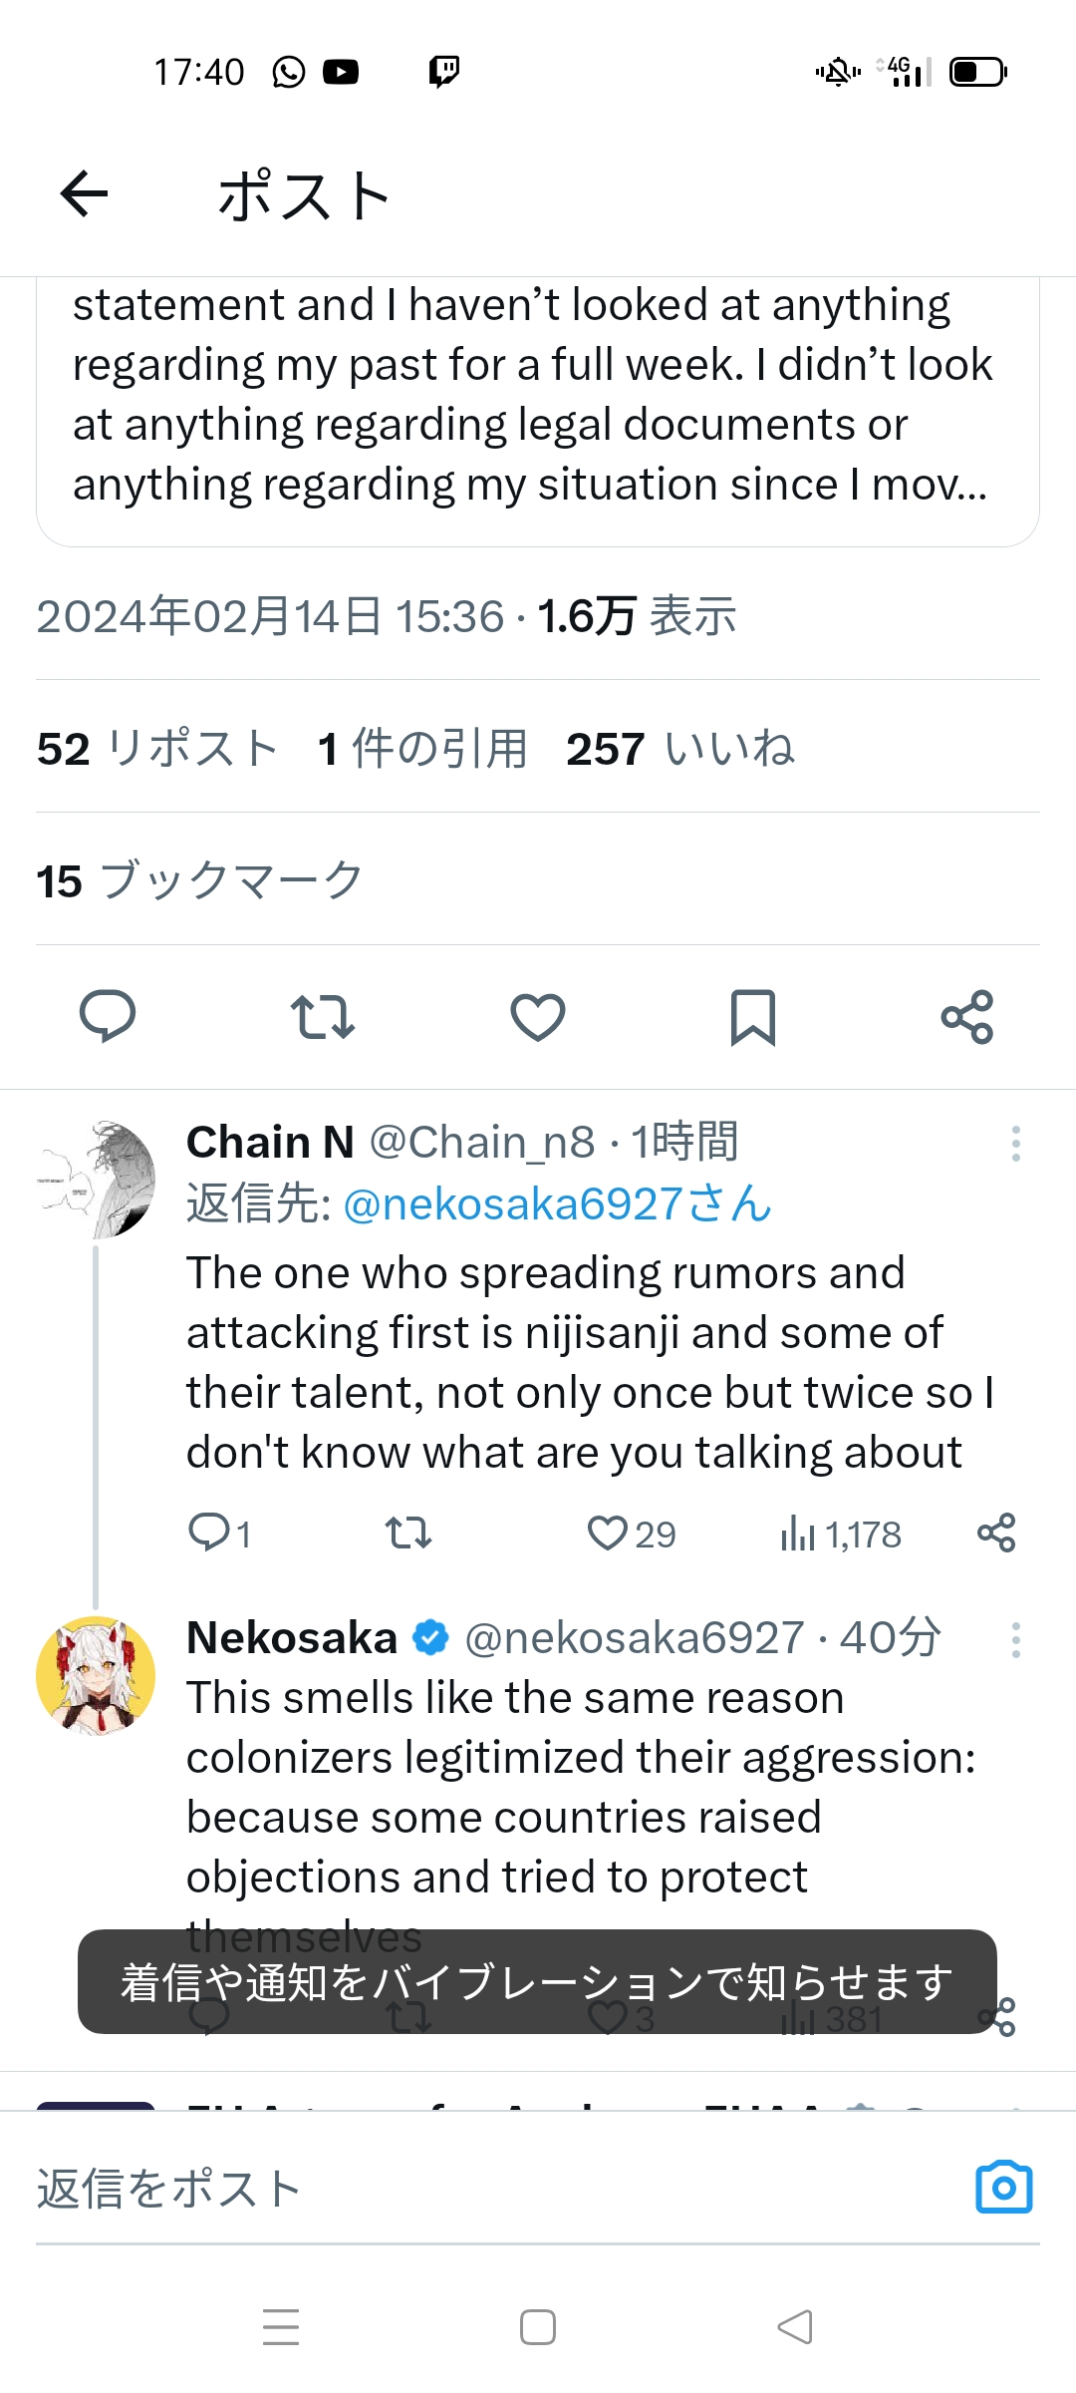Open the @nekosaka6927 mention link
This screenshot has width=1076, height=2393.
click(558, 1204)
